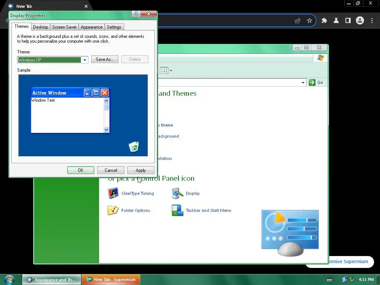Open the Screen Saver tab
This screenshot has width=380, height=285.
[x=65, y=27]
